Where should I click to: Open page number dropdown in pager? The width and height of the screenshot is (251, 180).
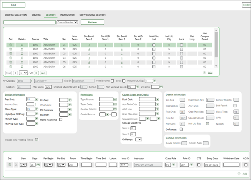[23, 73]
